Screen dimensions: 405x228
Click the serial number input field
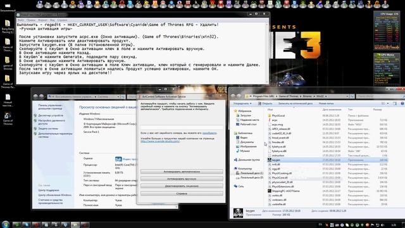coord(182,127)
